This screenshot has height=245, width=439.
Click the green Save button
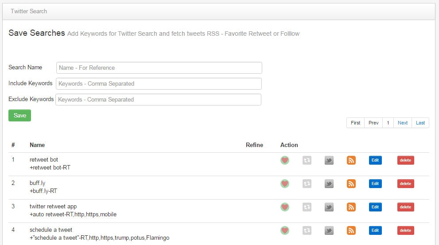pyautogui.click(x=19, y=116)
